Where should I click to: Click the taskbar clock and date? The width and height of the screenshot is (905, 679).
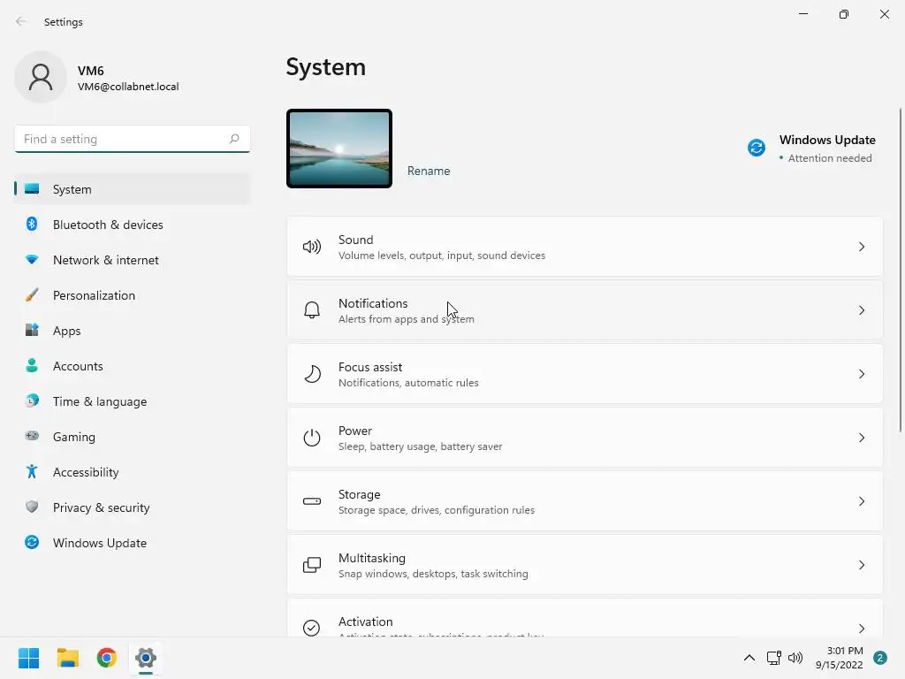coord(840,658)
